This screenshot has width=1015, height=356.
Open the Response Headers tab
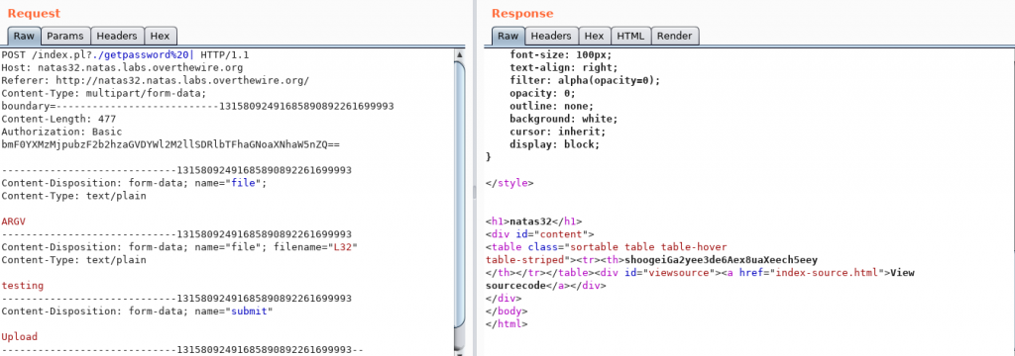click(551, 37)
